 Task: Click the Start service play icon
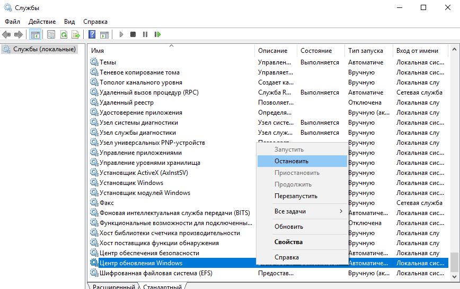coord(121,34)
